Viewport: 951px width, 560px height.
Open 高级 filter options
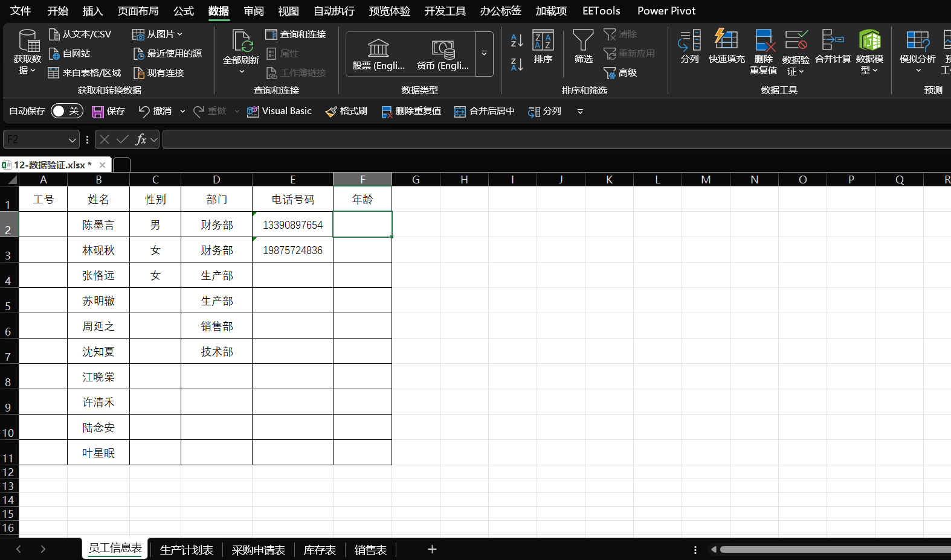(x=621, y=73)
